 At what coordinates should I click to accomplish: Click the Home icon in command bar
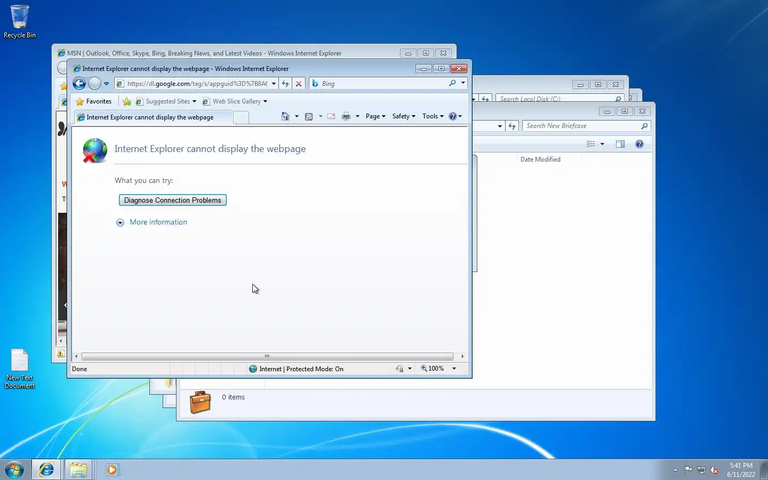[285, 116]
